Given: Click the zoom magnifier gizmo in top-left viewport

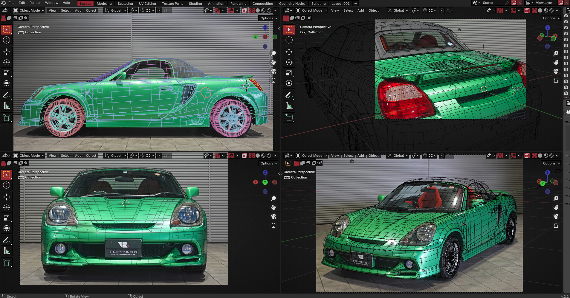Looking at the screenshot, I should (273, 53).
